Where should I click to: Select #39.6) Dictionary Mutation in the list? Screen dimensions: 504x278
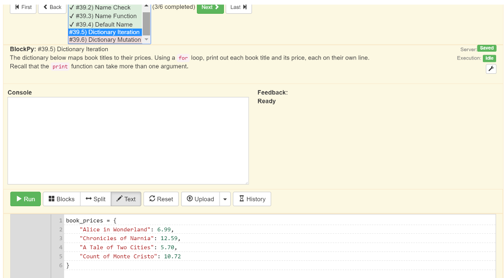point(105,40)
